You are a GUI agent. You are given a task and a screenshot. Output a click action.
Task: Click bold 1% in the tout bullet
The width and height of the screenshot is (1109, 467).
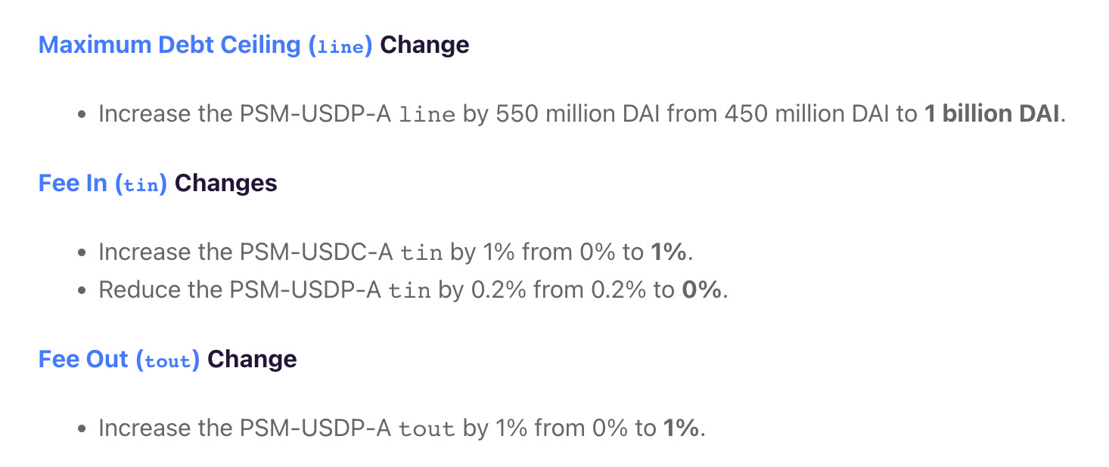[680, 428]
